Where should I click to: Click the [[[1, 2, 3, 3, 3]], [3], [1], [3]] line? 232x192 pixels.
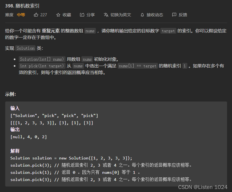tap(52, 123)
